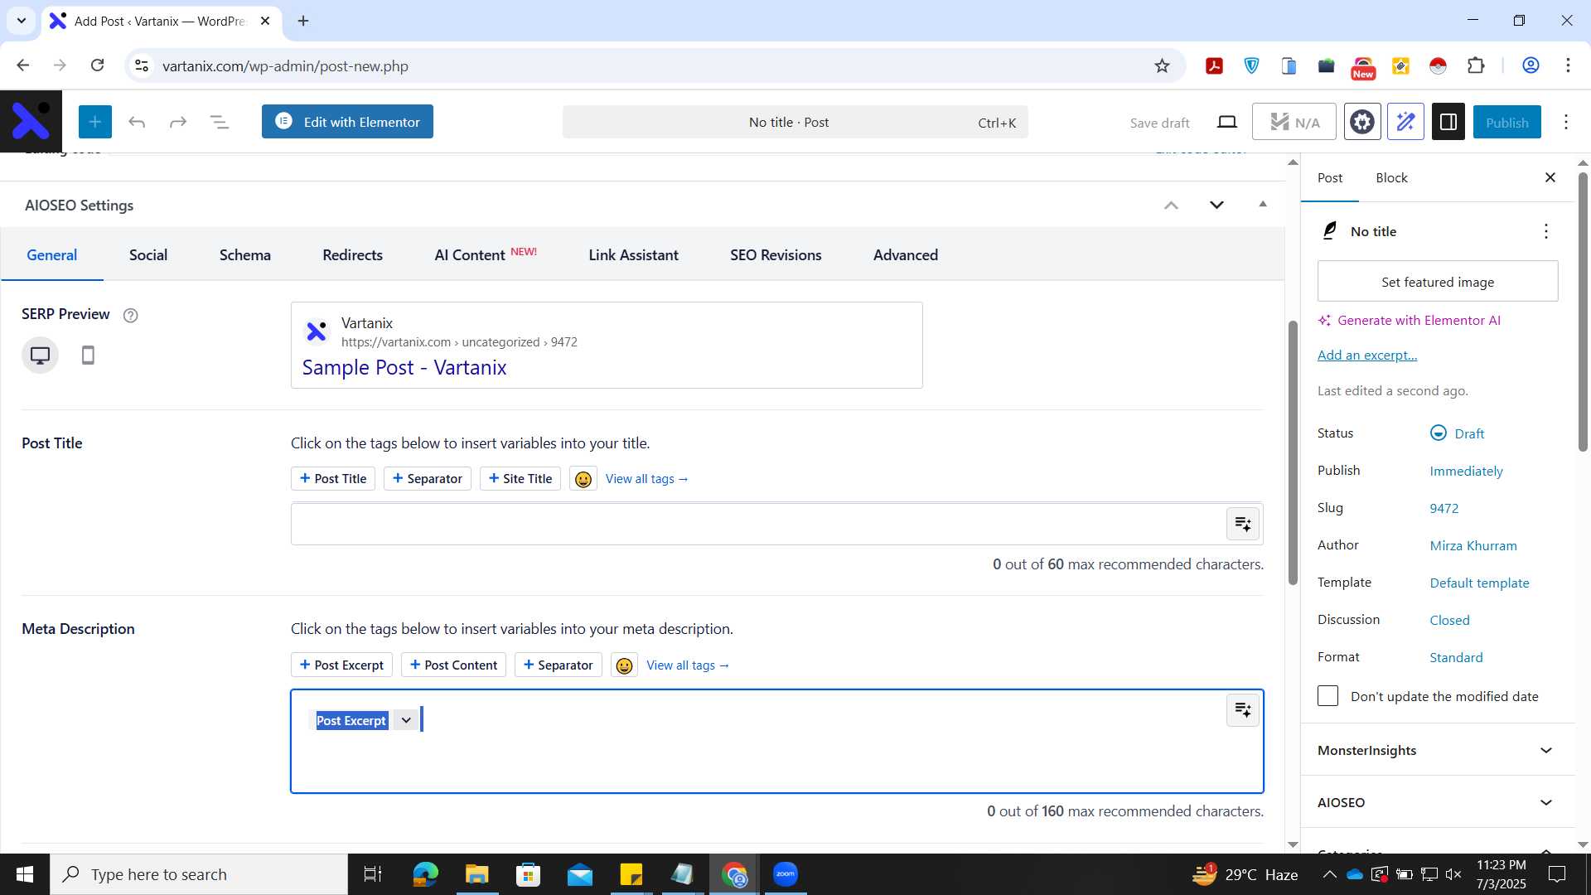Open the No title actions three-dot menu

pos(1545,231)
